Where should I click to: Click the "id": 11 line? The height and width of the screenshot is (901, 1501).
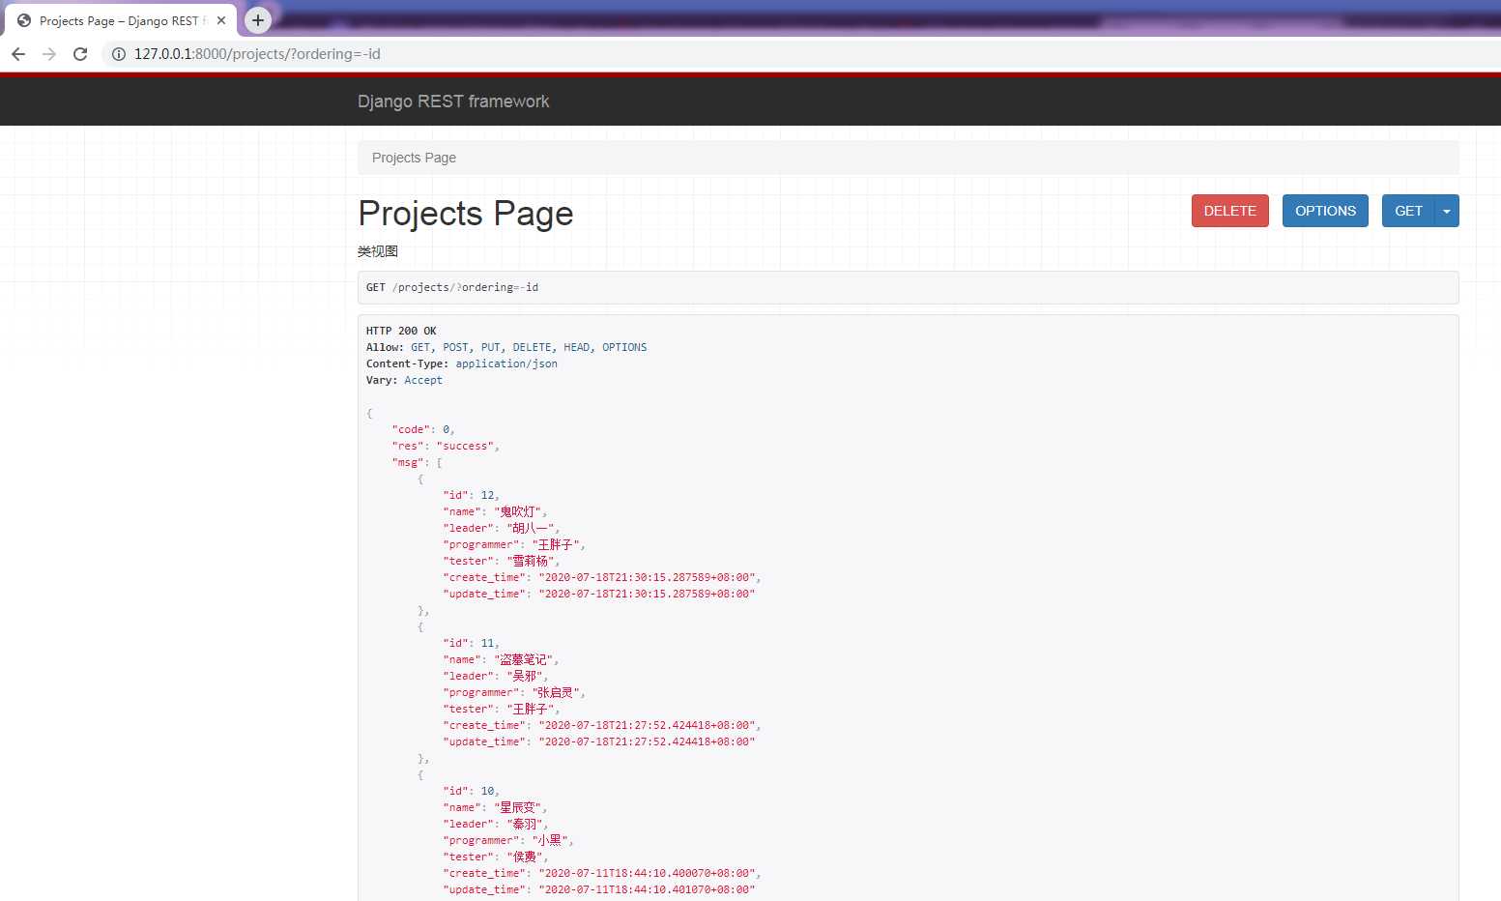tap(471, 643)
